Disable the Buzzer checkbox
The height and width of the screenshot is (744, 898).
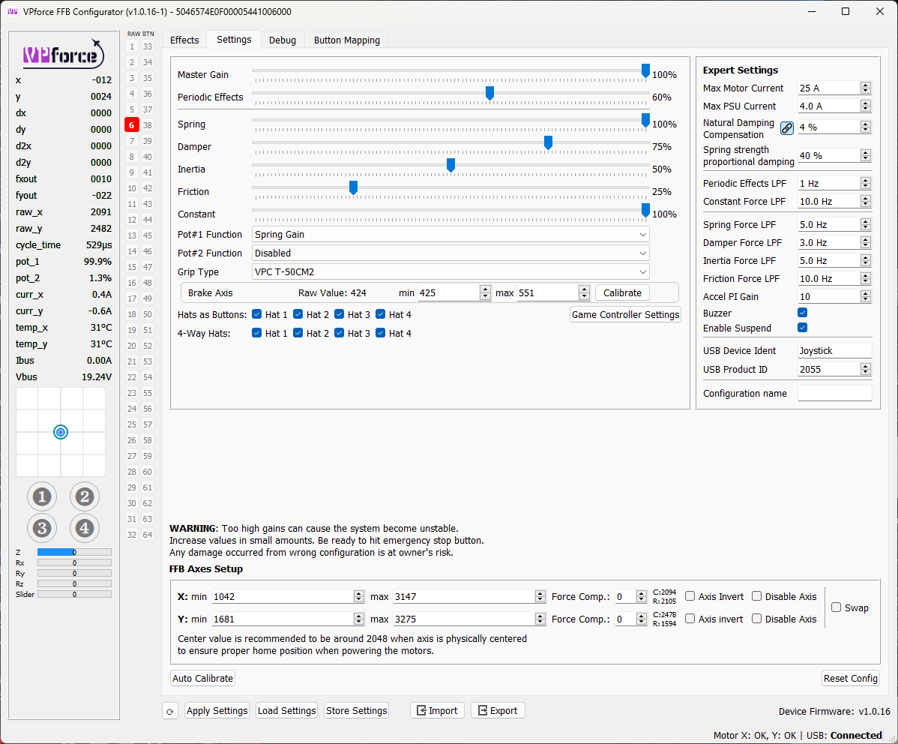pos(803,313)
